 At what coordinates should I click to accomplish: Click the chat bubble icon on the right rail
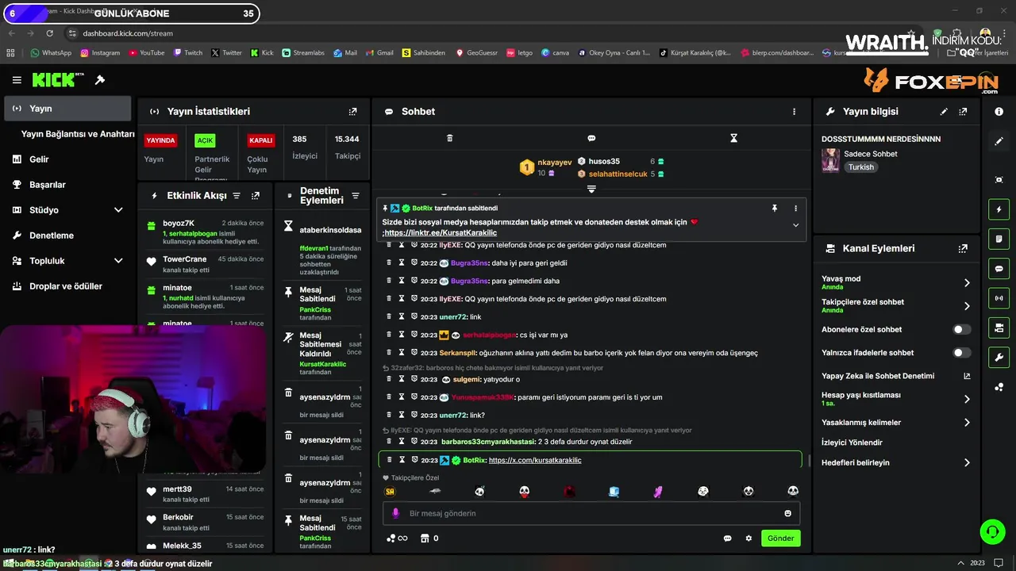[999, 269]
